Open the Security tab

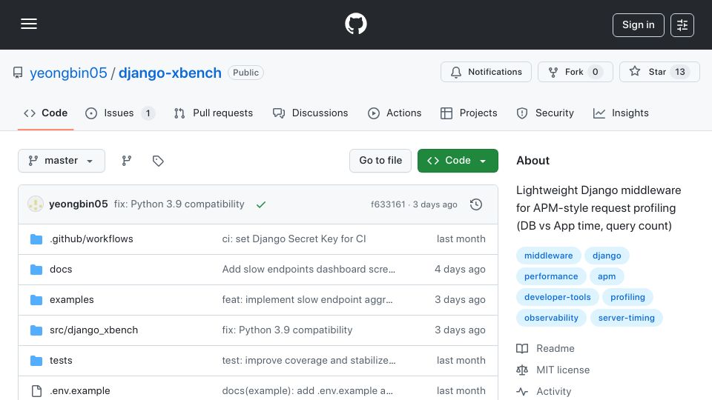tap(545, 113)
